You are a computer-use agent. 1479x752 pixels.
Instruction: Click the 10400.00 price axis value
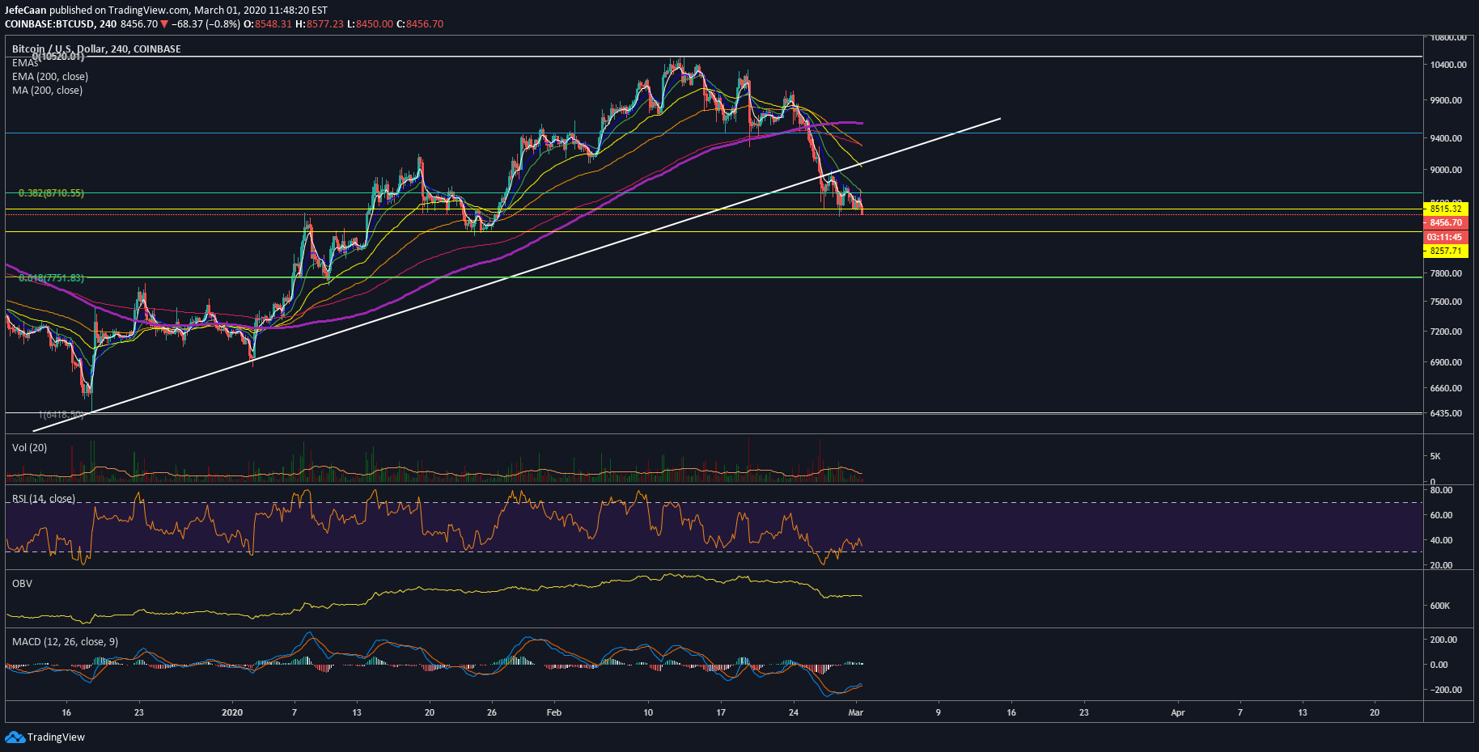pyautogui.click(x=1447, y=65)
